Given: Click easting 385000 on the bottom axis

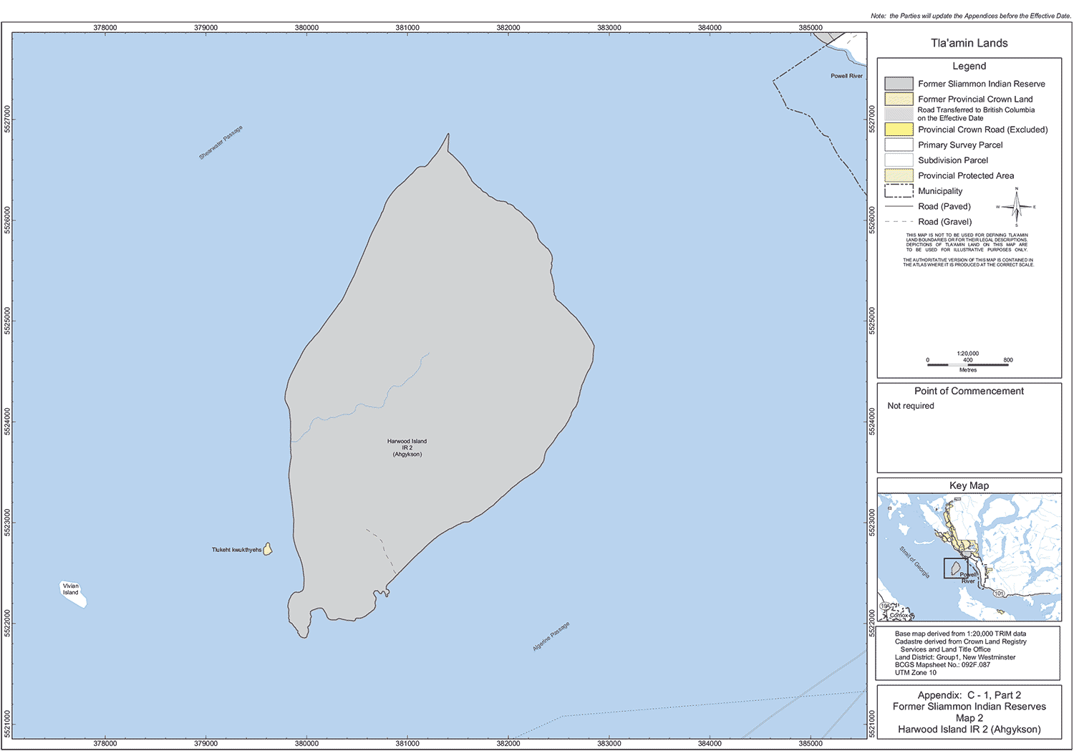Looking at the screenshot, I should (x=811, y=743).
